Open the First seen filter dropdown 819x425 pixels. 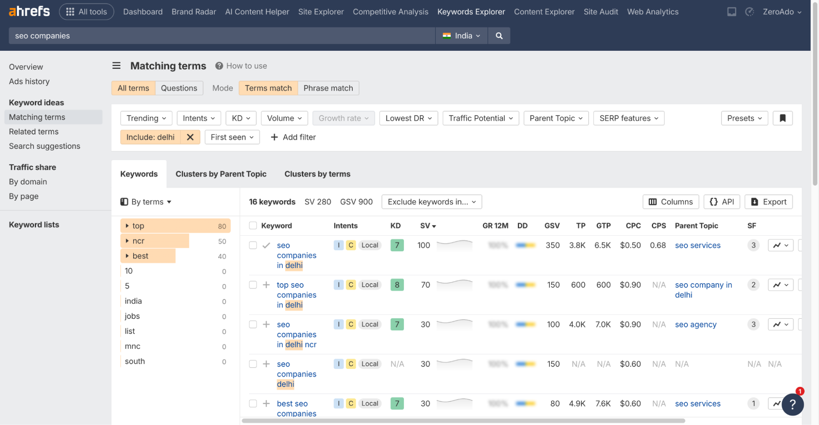pos(232,137)
